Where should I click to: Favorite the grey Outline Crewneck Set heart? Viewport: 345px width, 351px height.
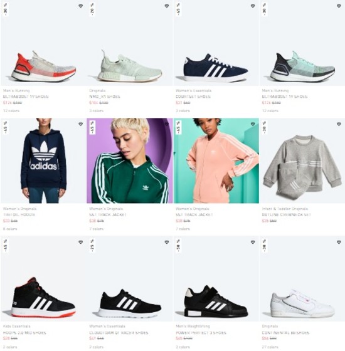[x=339, y=124]
